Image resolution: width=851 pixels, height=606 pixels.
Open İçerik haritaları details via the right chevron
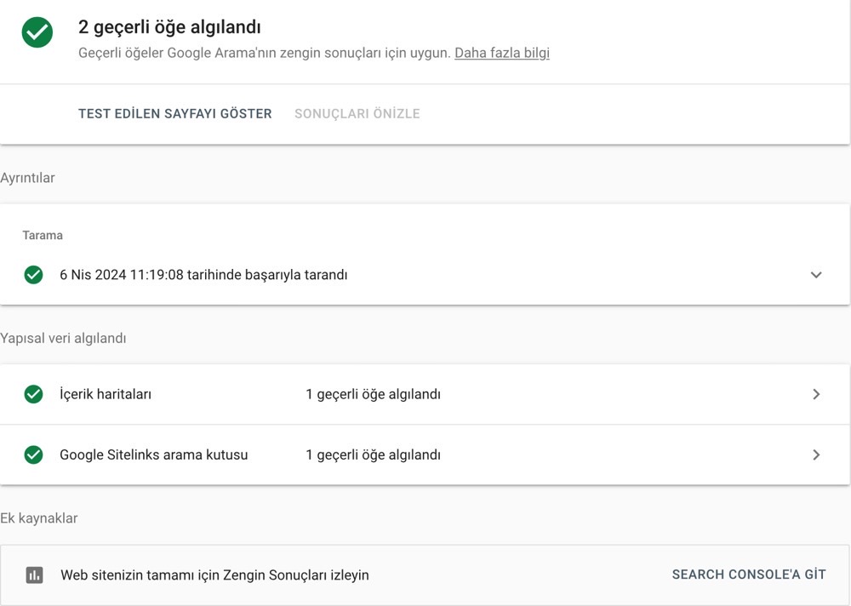(816, 394)
